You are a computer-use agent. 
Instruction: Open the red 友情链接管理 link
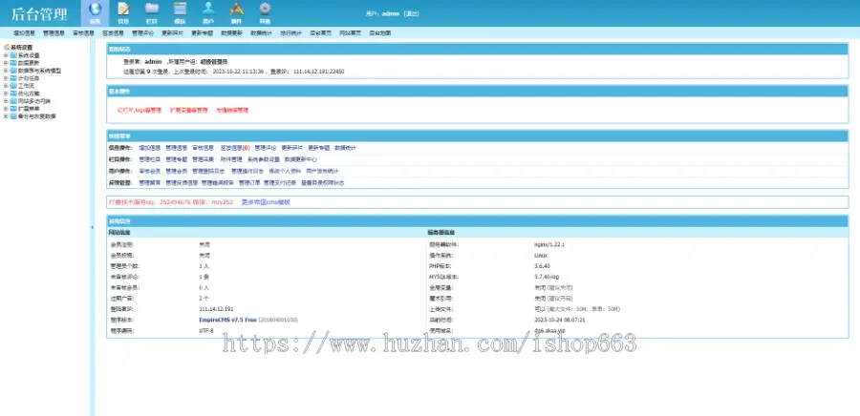[232, 110]
